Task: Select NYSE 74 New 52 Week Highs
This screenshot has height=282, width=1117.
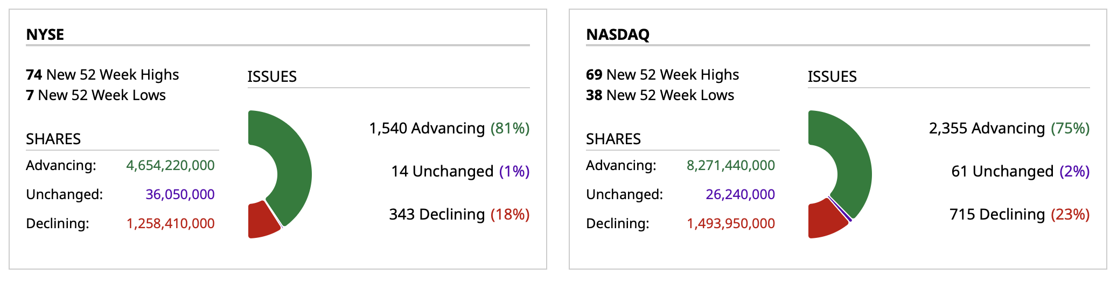Action: pos(102,75)
